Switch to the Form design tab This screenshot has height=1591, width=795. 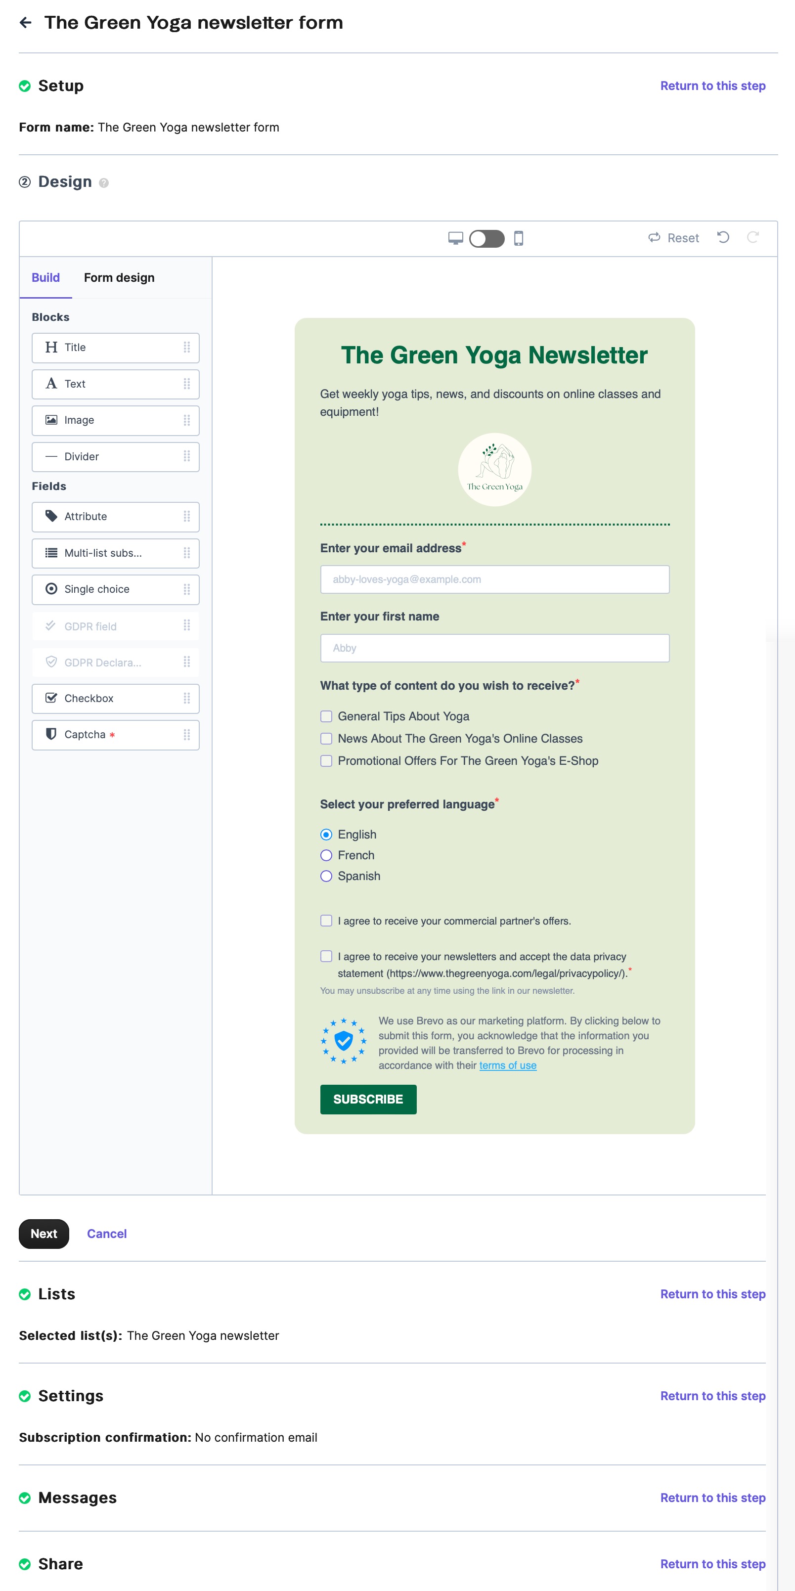[119, 278]
